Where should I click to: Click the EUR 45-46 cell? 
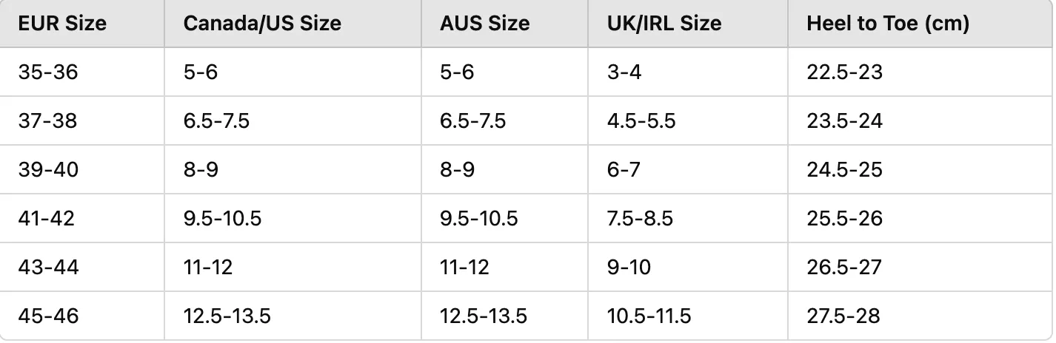(x=82, y=316)
